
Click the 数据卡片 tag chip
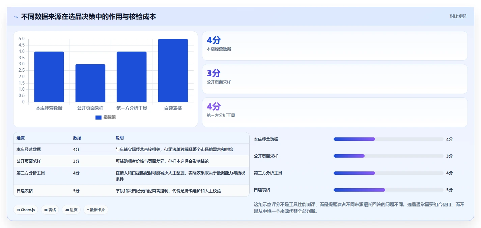(x=96, y=210)
